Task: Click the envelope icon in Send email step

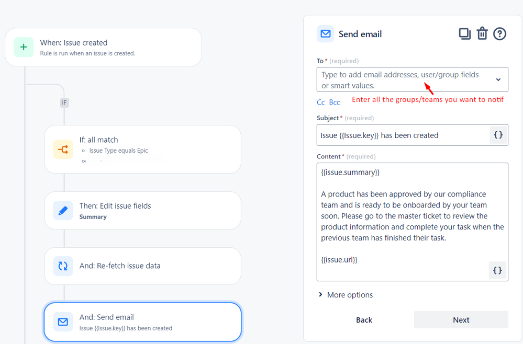Action: pyautogui.click(x=63, y=322)
